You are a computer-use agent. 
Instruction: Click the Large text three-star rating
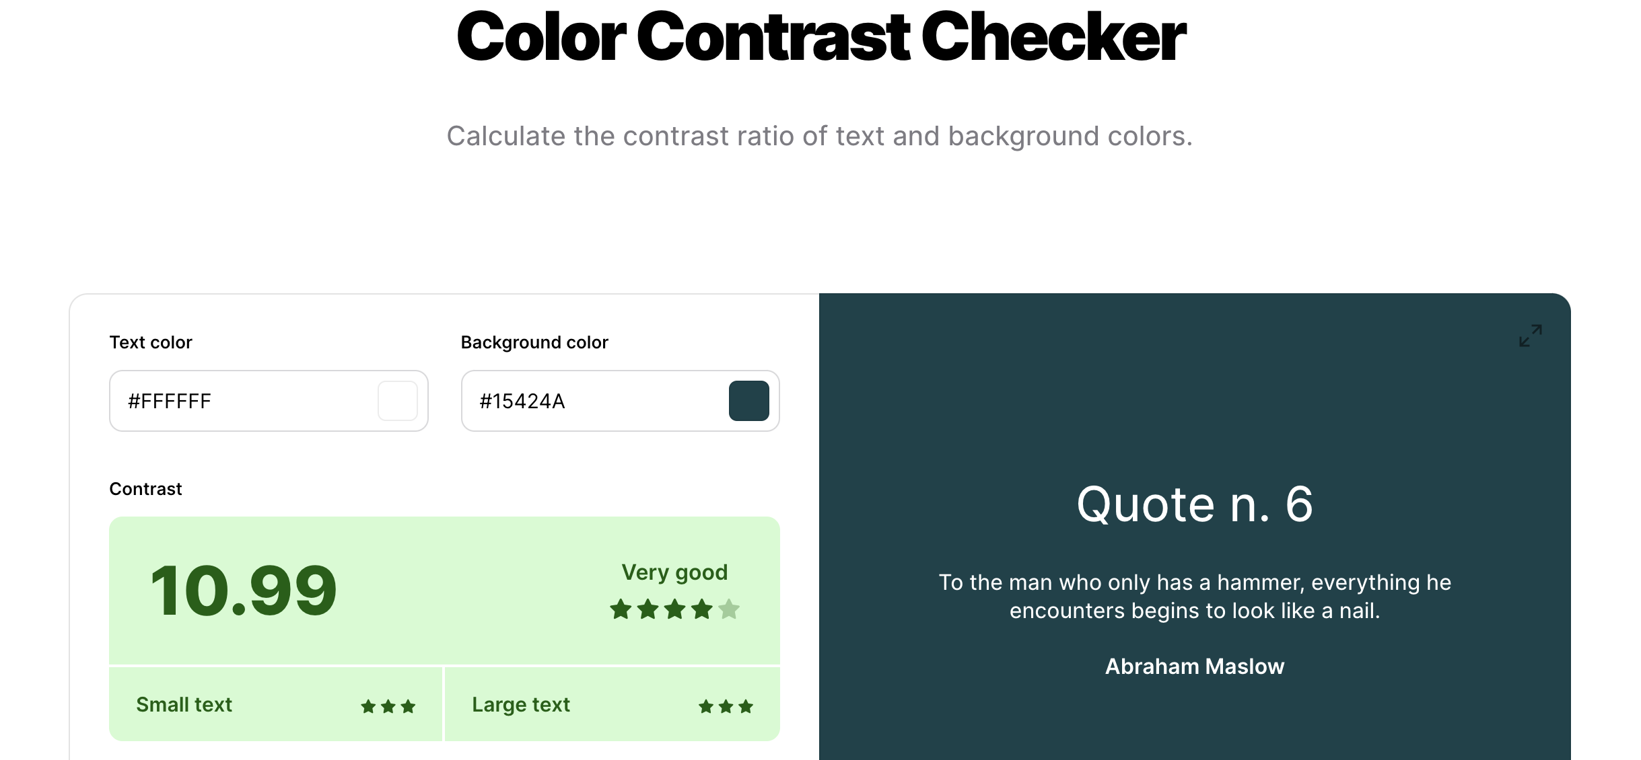726,706
